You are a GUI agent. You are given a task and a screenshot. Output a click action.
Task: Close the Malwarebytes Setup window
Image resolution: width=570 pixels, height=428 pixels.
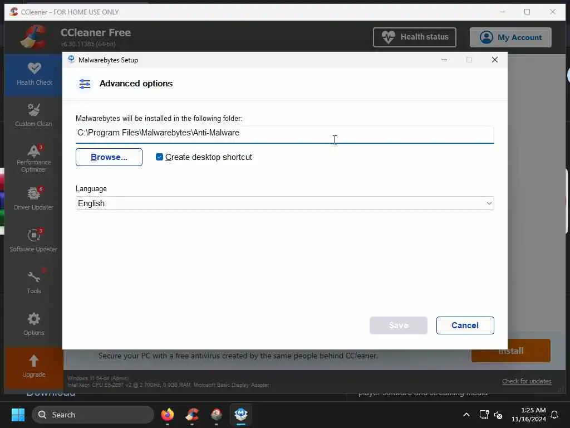point(495,60)
